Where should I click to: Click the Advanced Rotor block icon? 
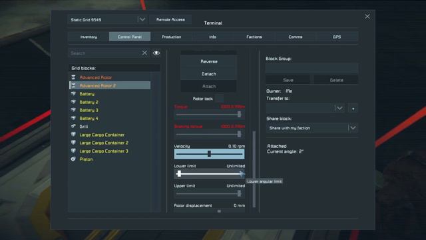[x=73, y=77]
